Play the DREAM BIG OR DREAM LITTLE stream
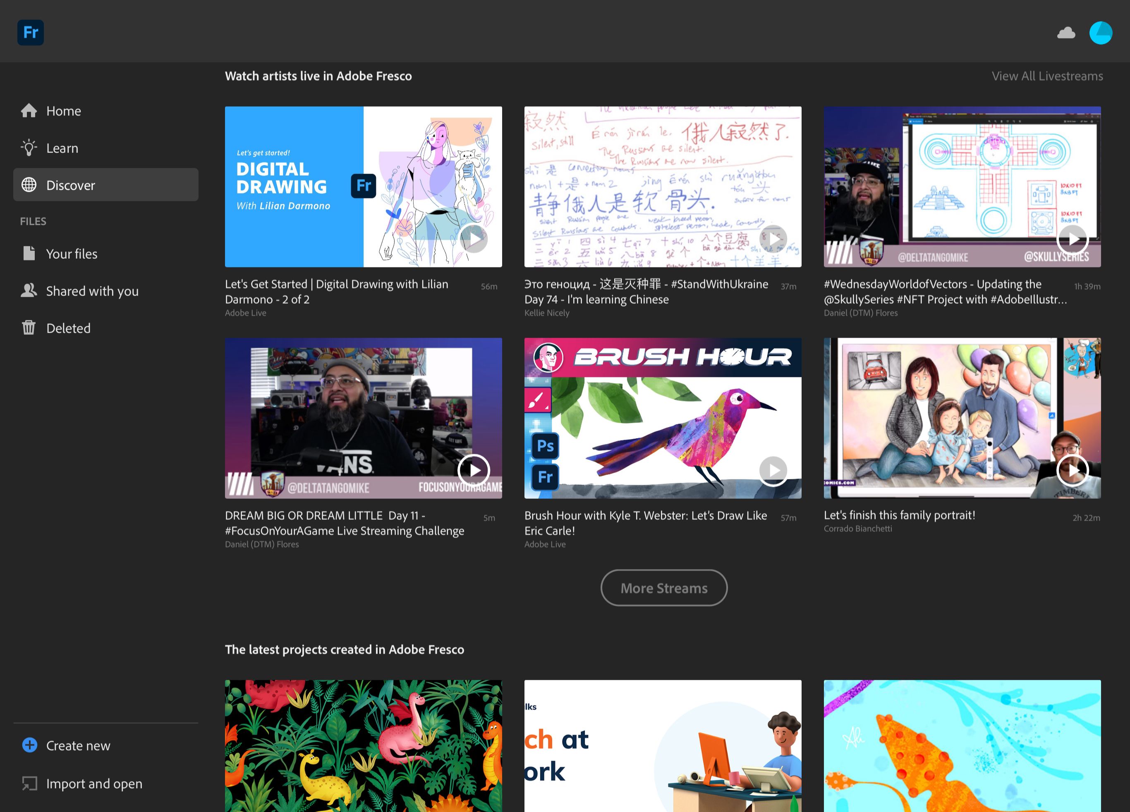This screenshot has width=1130, height=812. coord(473,470)
